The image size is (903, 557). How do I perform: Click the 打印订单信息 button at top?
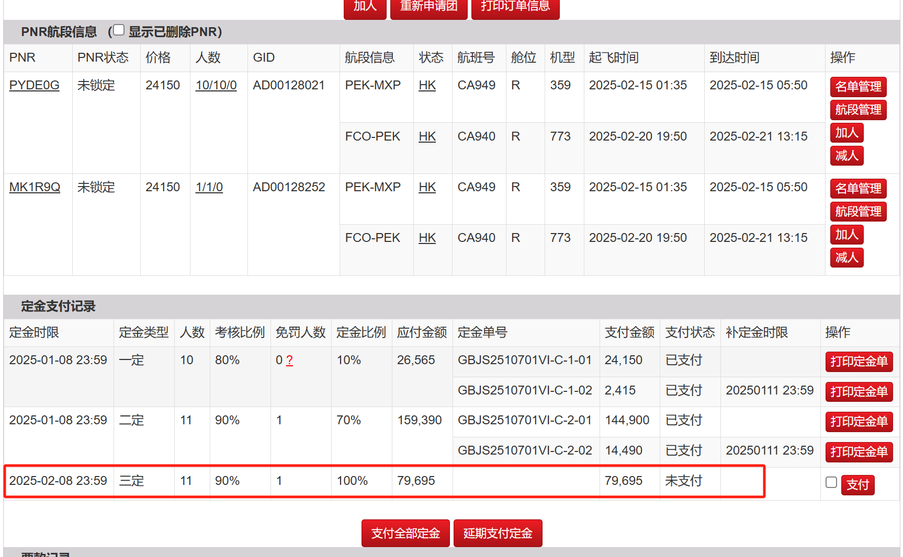point(515,7)
